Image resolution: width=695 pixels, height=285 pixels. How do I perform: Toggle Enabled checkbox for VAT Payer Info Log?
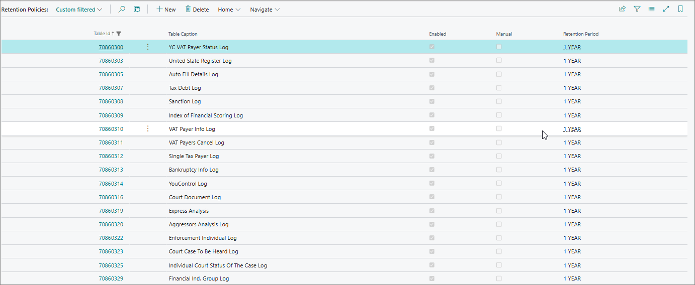431,128
